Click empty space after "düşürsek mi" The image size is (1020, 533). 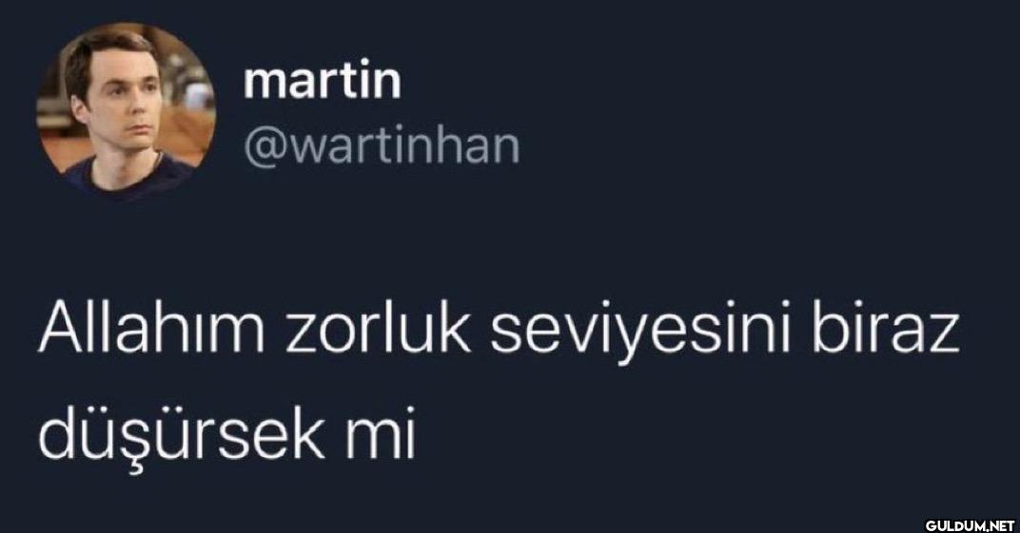pyautogui.click(x=651, y=436)
